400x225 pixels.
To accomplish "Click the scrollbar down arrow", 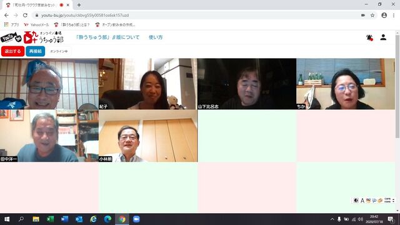I will click(x=397, y=211).
